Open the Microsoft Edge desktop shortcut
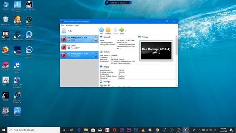The height and width of the screenshot is (133, 236). (x=17, y=67)
